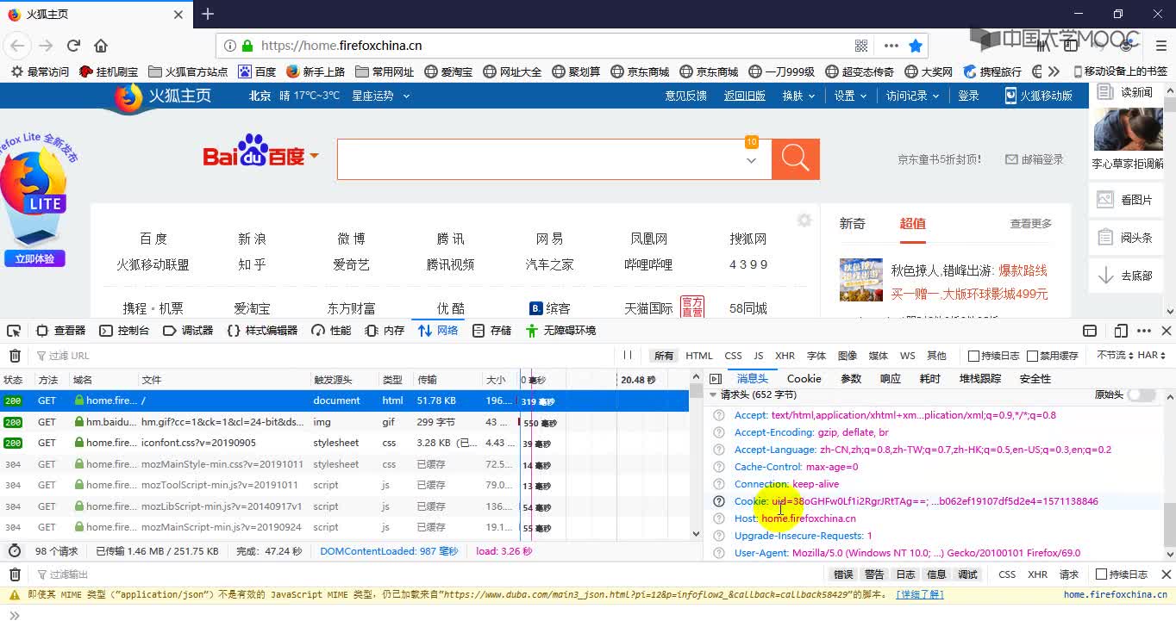Viewport: 1176px width, 627px height.
Task: Toggle the 错误 console filter
Action: [x=843, y=574]
